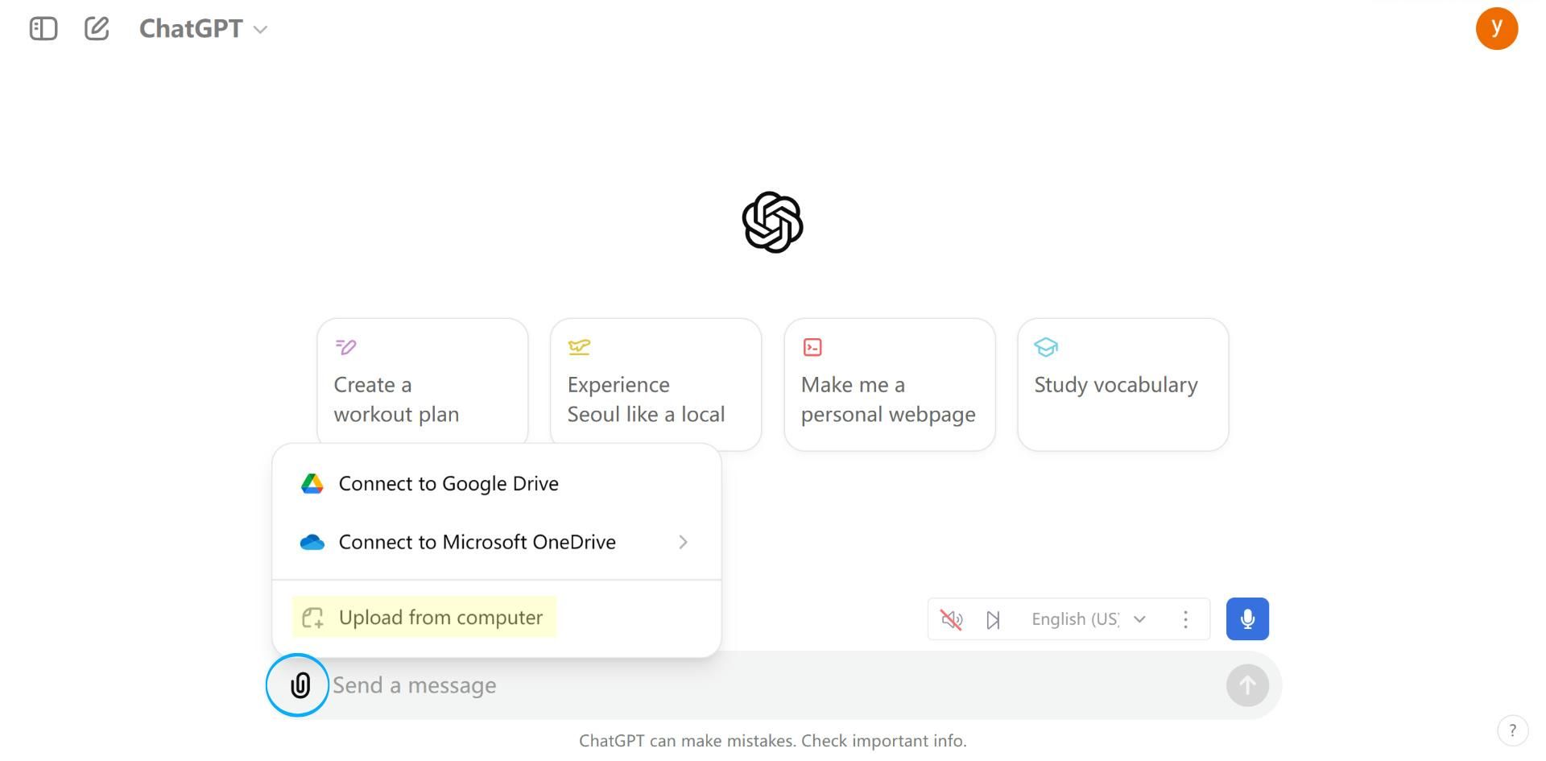The height and width of the screenshot is (761, 1546).
Task: Click the skip playback icon
Action: [x=994, y=619]
